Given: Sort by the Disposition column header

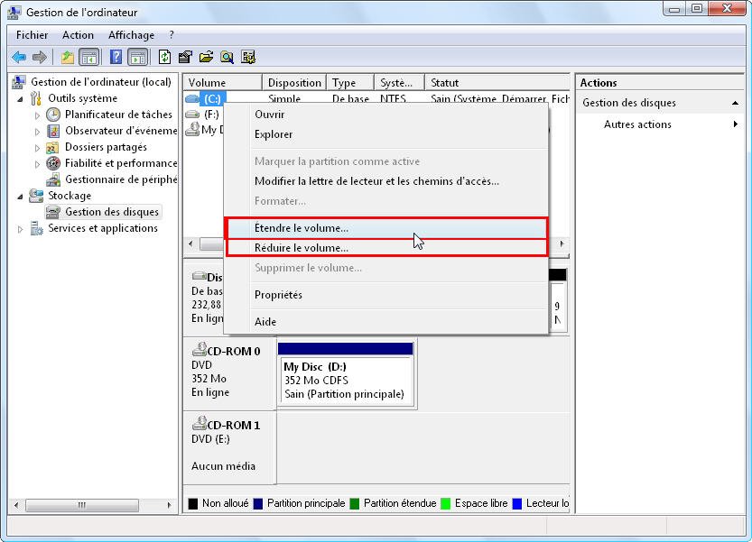Looking at the screenshot, I should [x=294, y=82].
